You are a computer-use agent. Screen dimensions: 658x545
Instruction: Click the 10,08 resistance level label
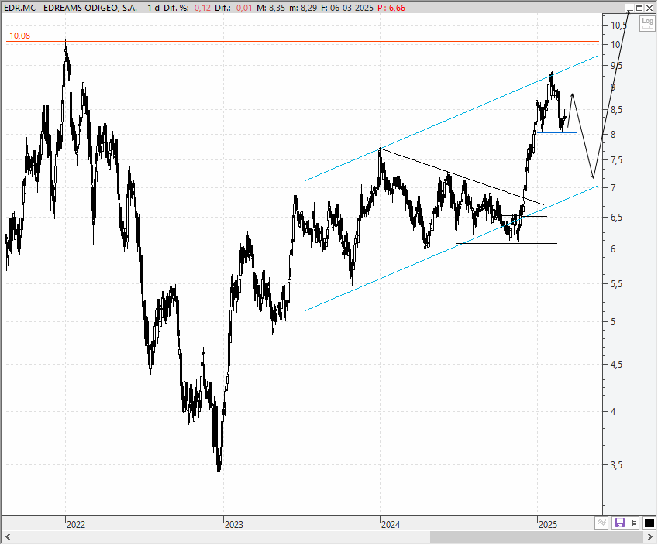coord(19,36)
